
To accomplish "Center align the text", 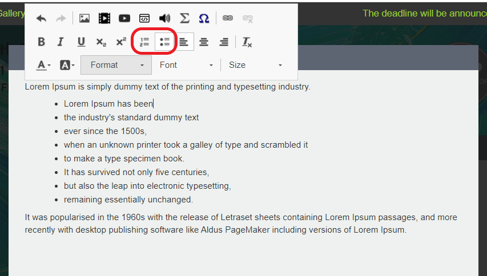I will click(x=204, y=42).
